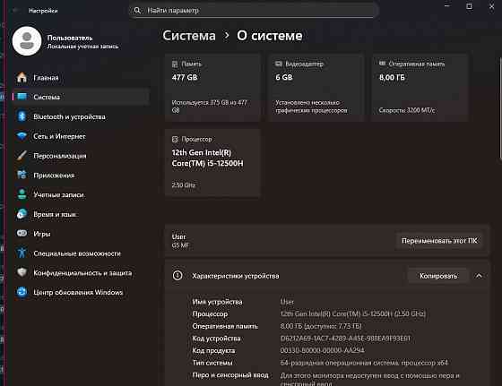
Task: Click the vertical scrollbar on right
Action: click(500, 108)
